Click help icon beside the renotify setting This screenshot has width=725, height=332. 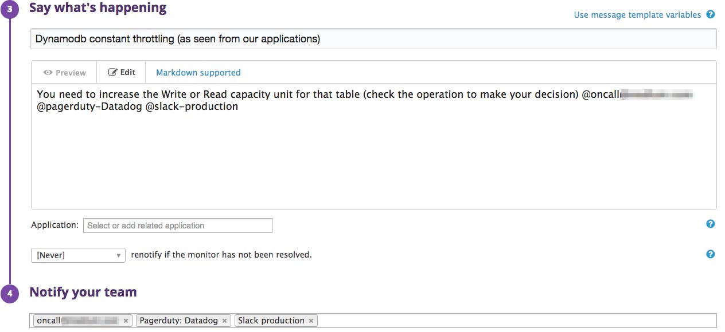pos(711,254)
